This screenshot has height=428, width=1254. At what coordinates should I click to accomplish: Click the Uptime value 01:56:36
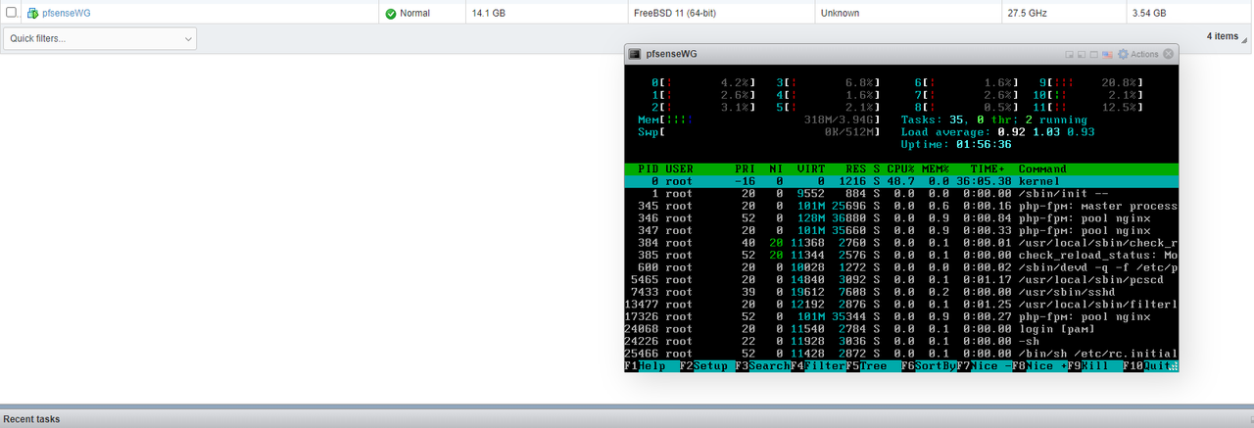coord(984,145)
